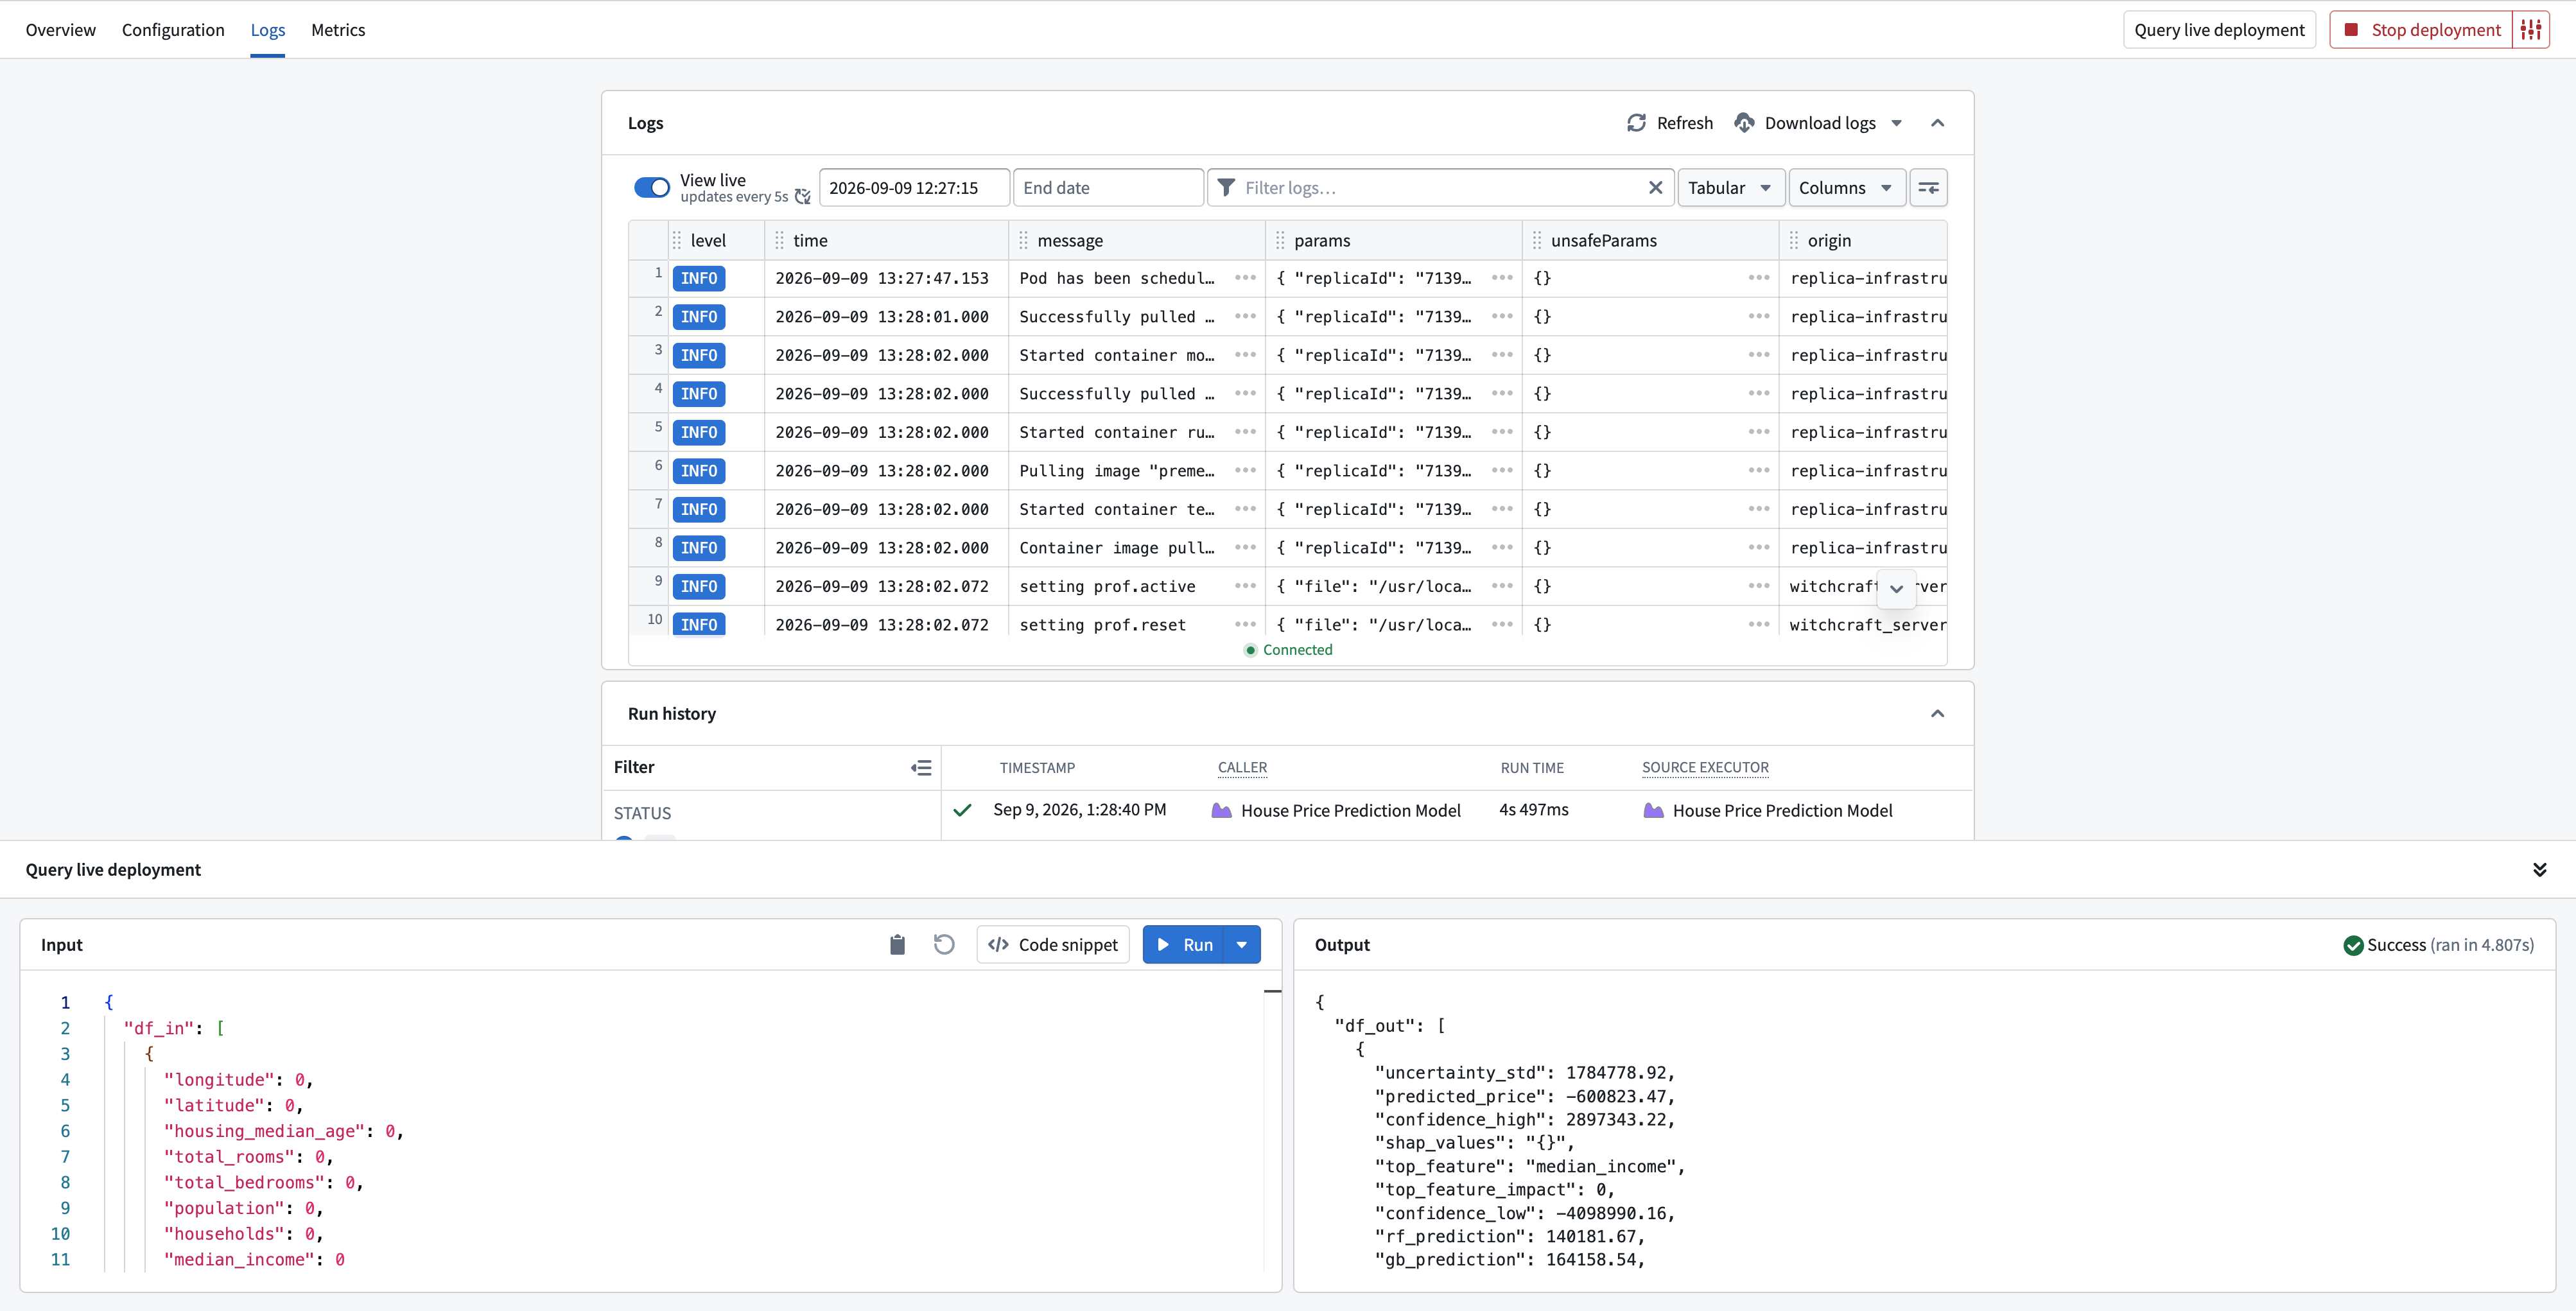The height and width of the screenshot is (1311, 2576).
Task: Click the TIMESTAMP column header
Action: 1037,768
